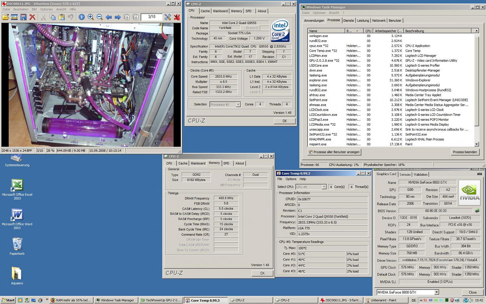This screenshot has width=486, height=304.
Task: Click the volume speaker icon in system tray
Action: [x=471, y=300]
